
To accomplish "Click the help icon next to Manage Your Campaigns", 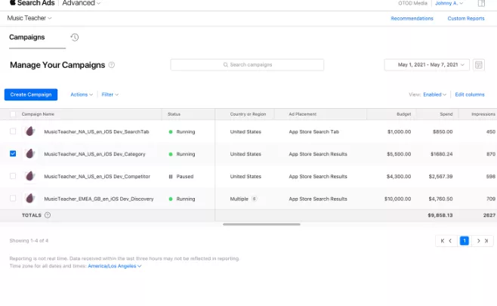I will (112, 65).
